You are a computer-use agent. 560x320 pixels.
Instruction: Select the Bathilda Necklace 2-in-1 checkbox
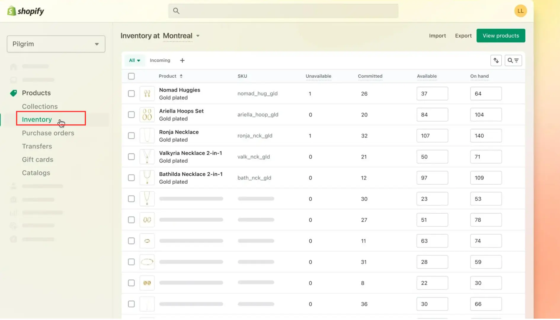point(131,178)
